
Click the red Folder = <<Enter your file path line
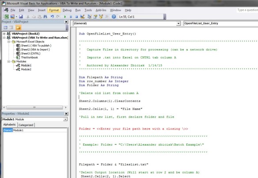tap(133, 129)
